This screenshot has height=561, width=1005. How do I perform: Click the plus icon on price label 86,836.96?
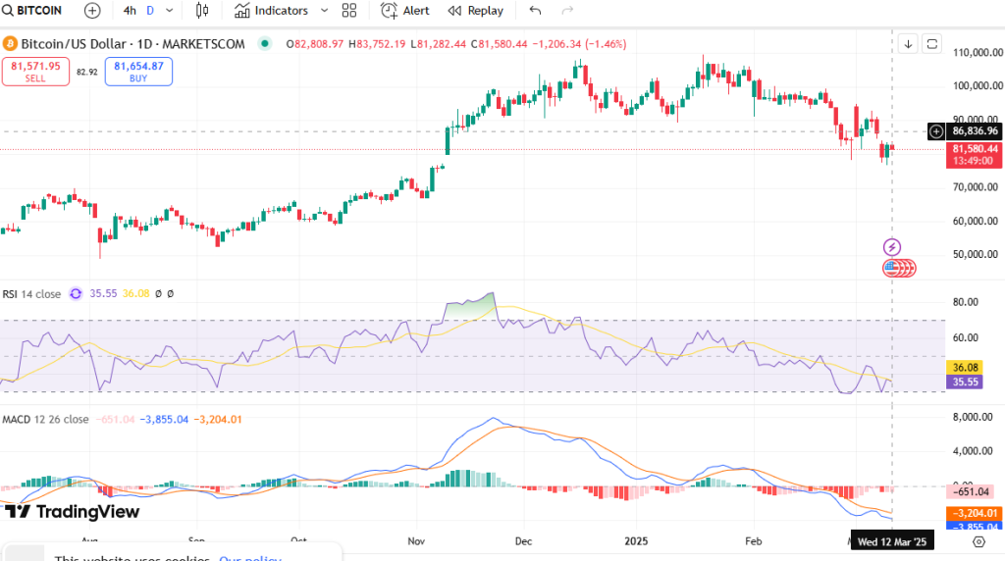point(936,130)
